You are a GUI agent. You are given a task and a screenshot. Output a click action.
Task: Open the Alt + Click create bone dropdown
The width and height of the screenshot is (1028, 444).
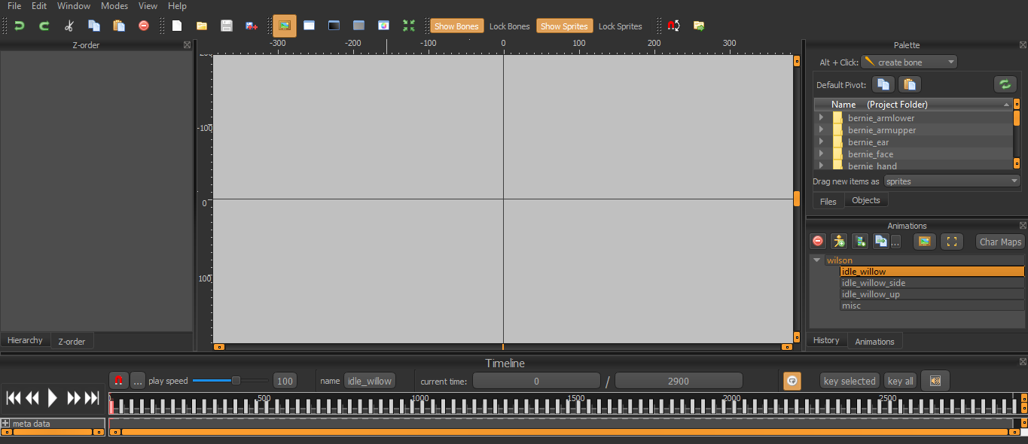point(909,62)
